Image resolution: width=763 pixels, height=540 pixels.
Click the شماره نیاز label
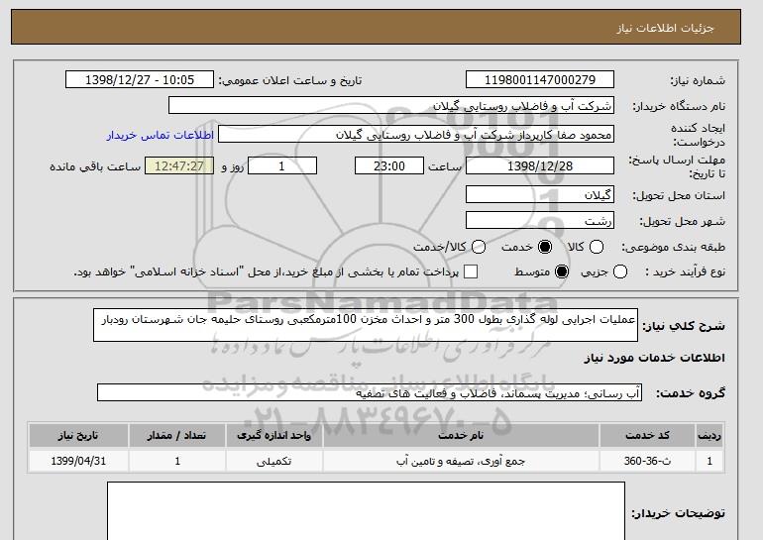[698, 81]
